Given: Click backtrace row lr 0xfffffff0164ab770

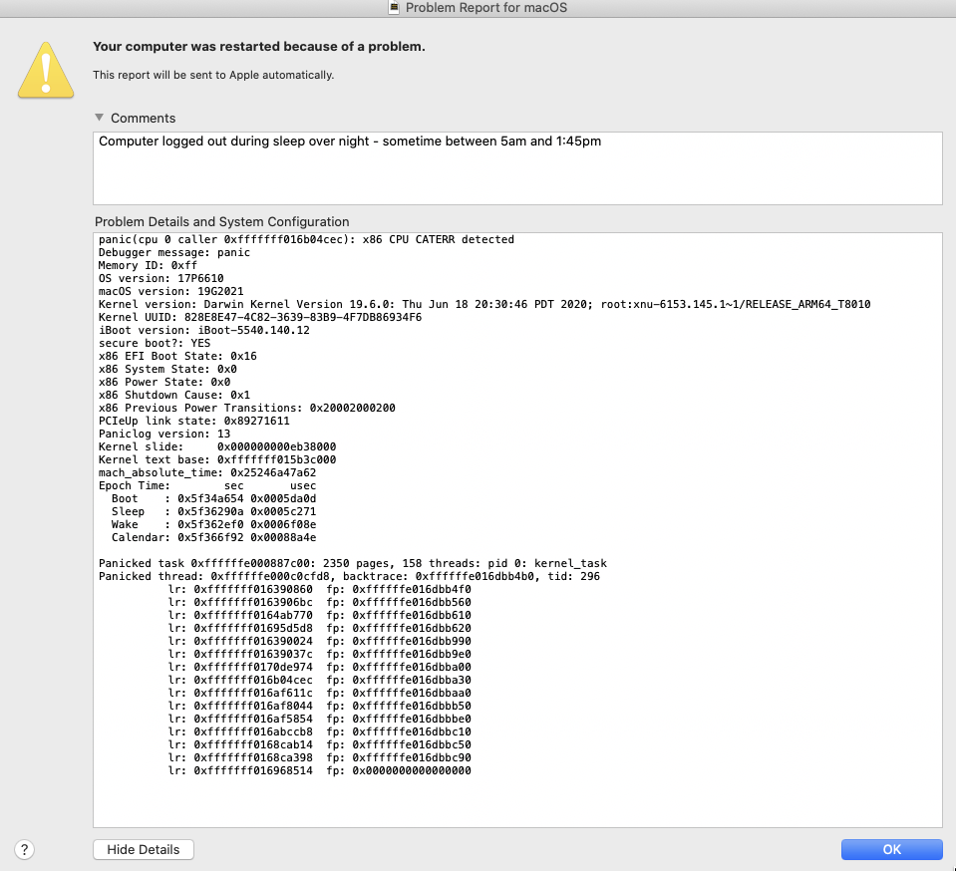Looking at the screenshot, I should (x=319, y=615).
